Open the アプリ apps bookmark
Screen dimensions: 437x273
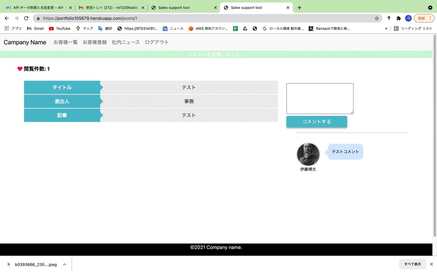(13, 28)
